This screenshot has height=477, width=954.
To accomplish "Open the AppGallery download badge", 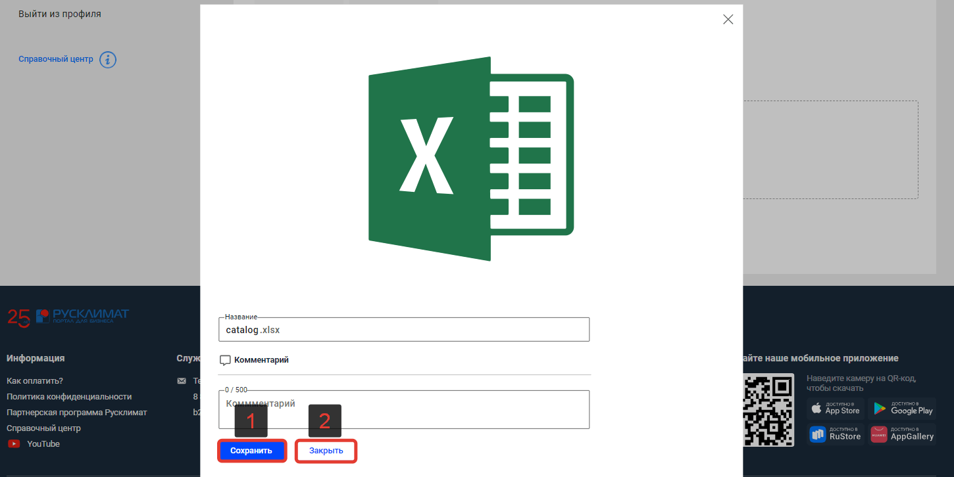I will coord(902,434).
